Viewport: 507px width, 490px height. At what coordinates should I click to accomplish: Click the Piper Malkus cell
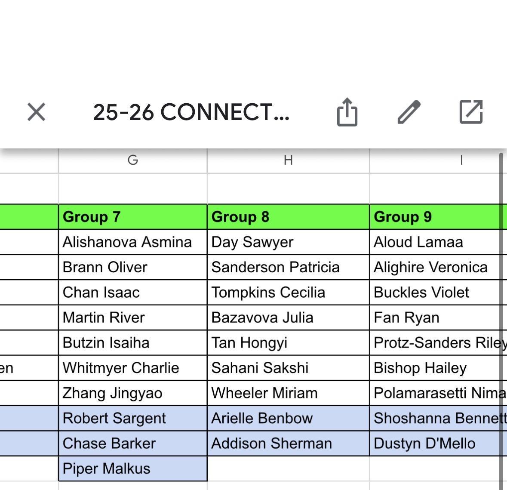click(132, 468)
